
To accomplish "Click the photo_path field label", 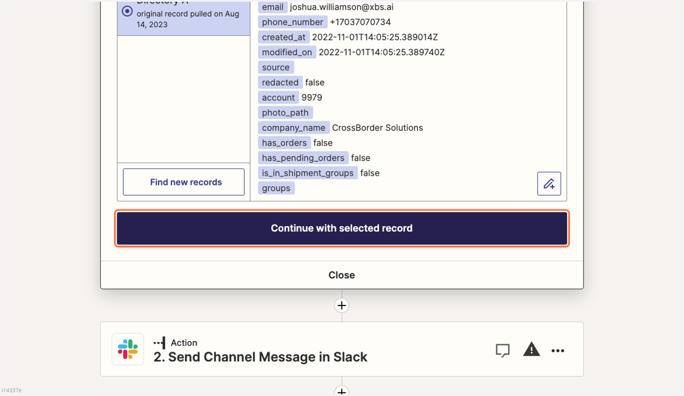I will [x=286, y=113].
